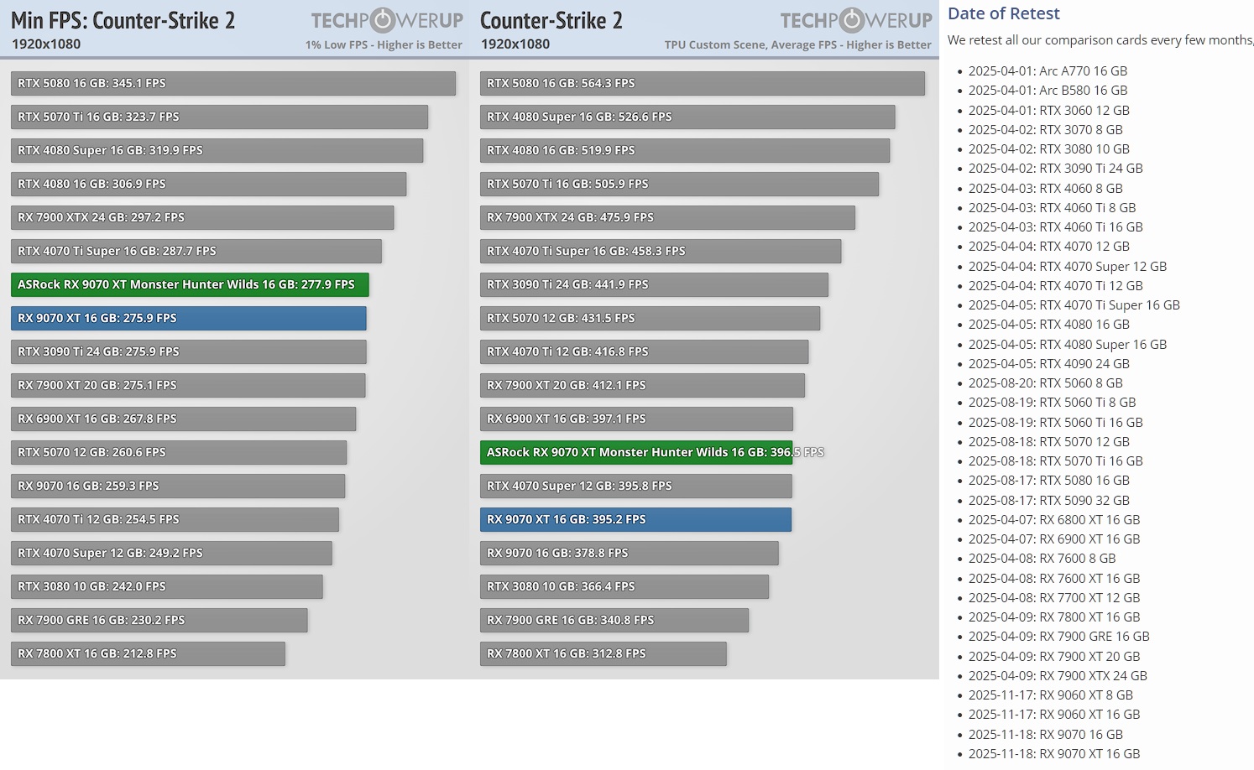Image resolution: width=1254 pixels, height=770 pixels.
Task: Click green ASRock RX 9070 XT 277.9 FPS bar
Action: (190, 284)
